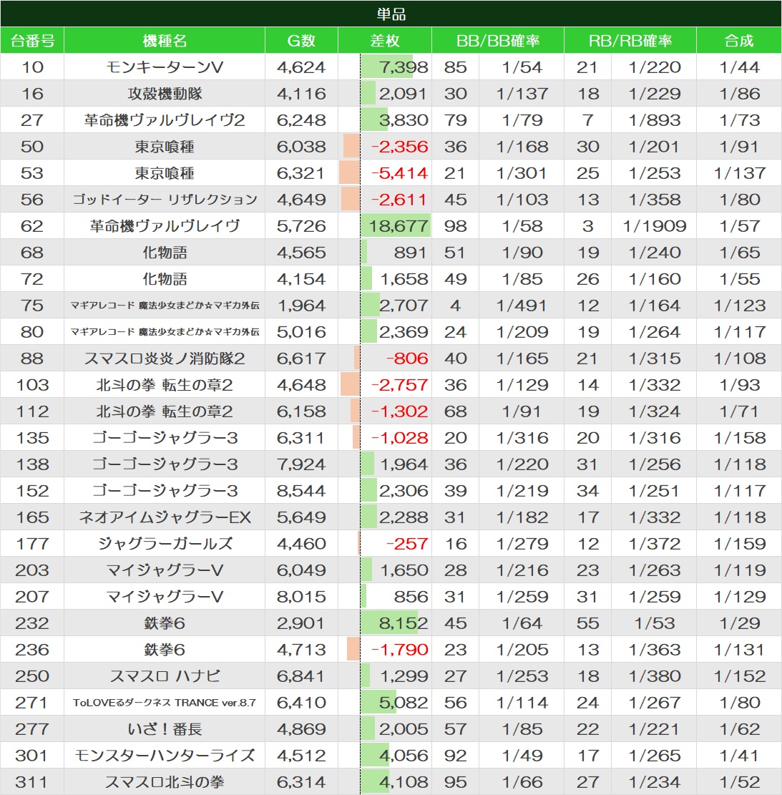This screenshot has height=795, width=782.
Task: Select ゴーゴージャグラー3 in row 152
Action: pyautogui.click(x=165, y=491)
